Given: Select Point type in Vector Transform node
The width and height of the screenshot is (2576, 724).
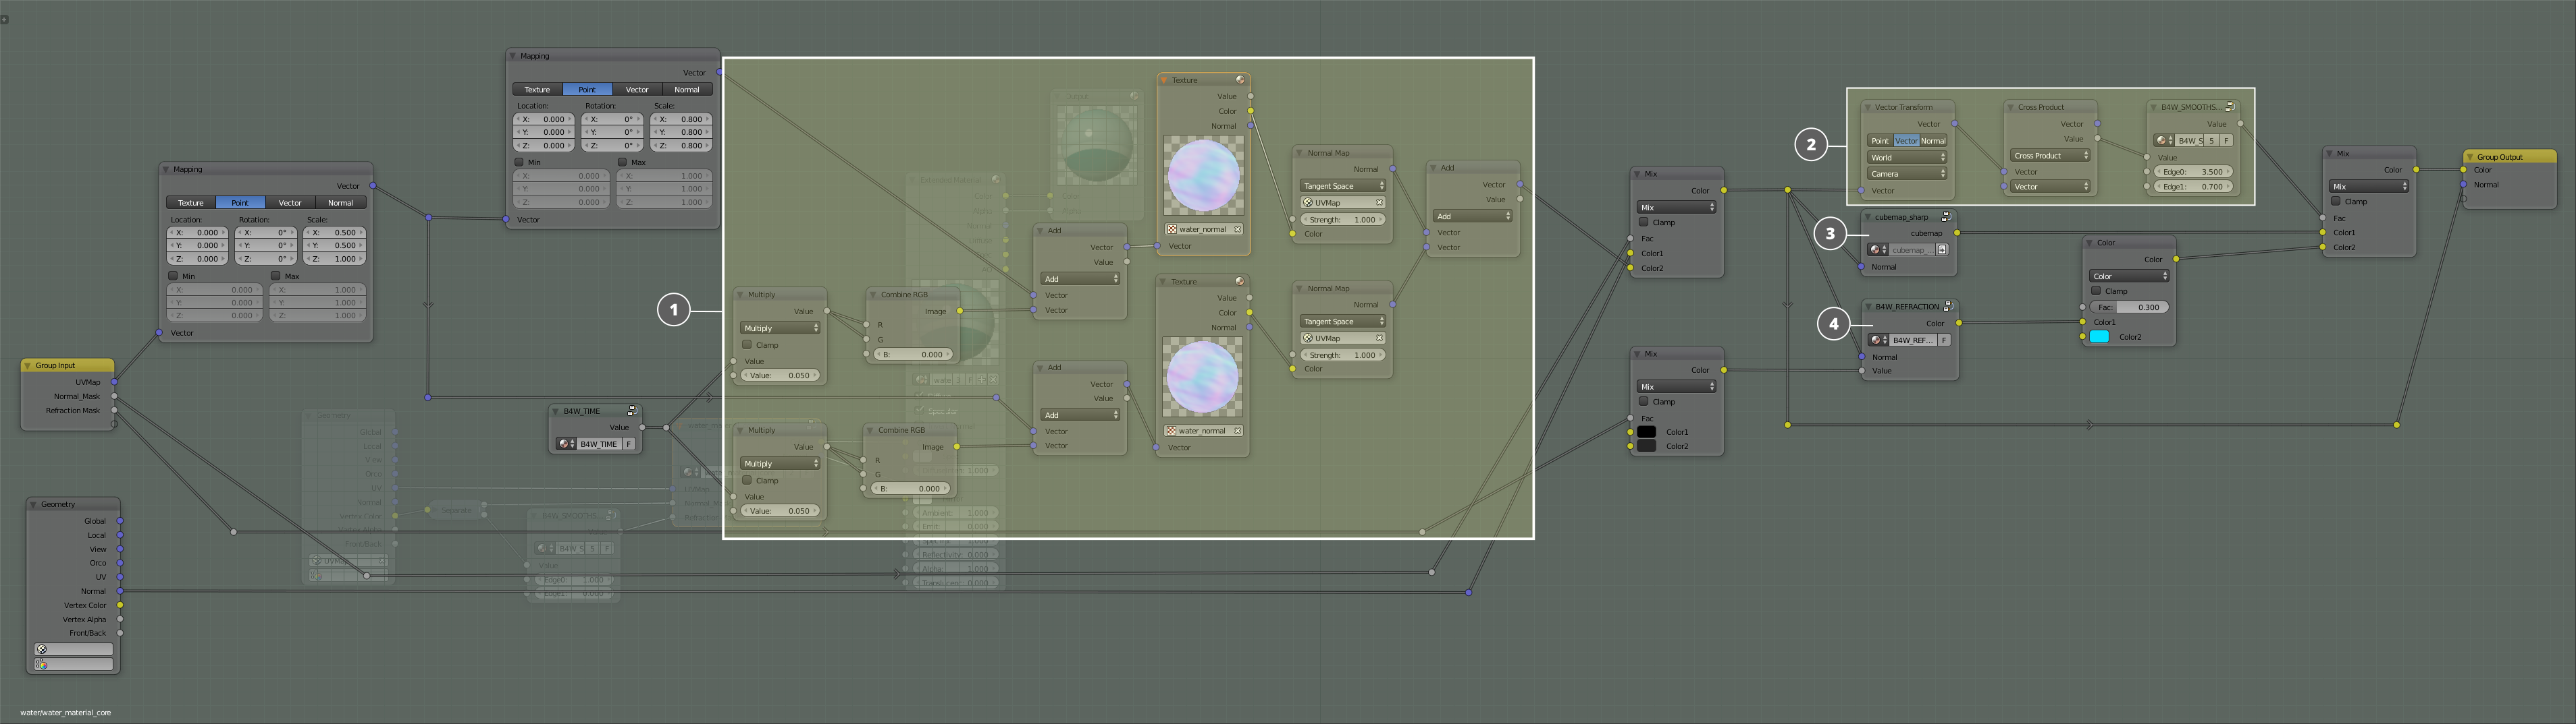Looking at the screenshot, I should [1880, 141].
